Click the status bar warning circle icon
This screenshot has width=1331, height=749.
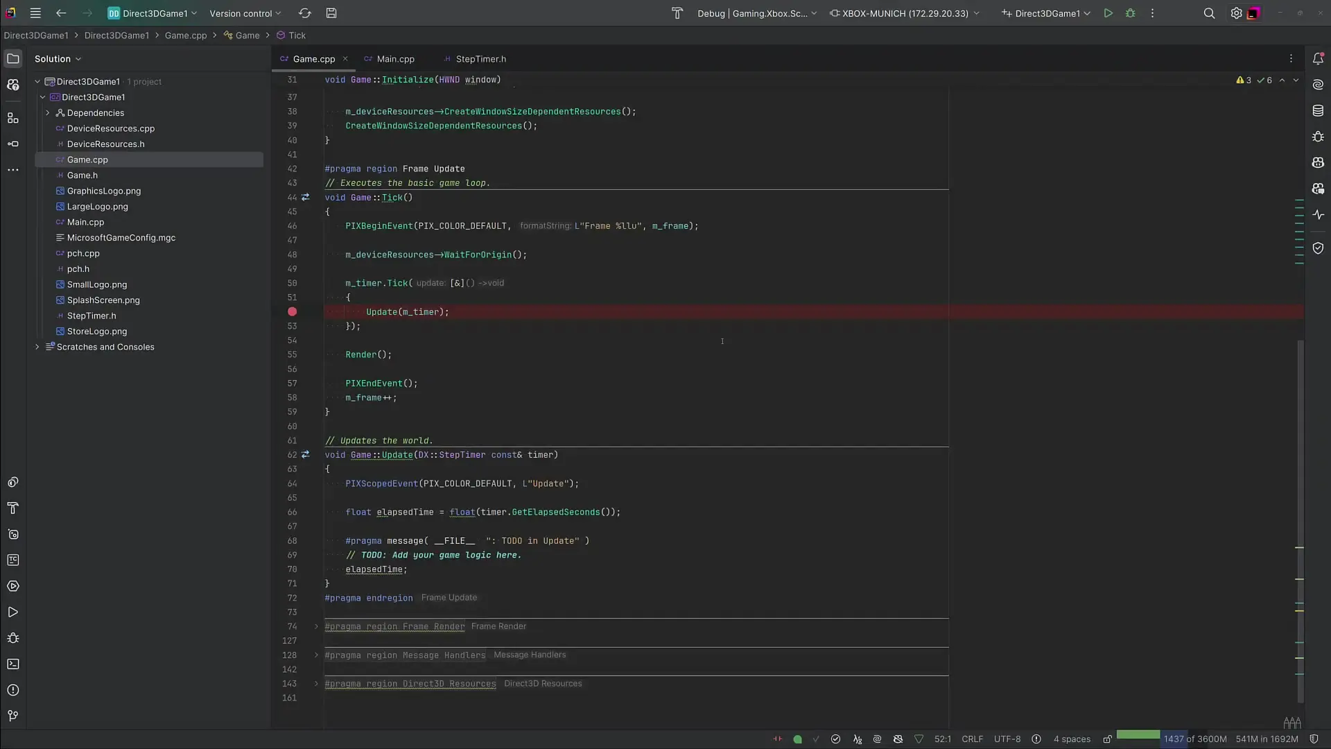(x=1036, y=739)
